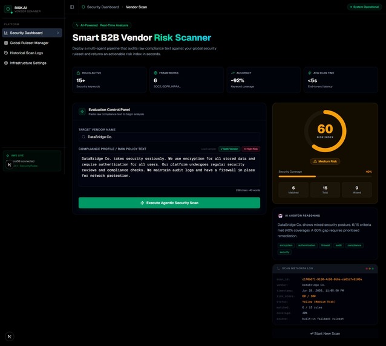This screenshot has width=386, height=346.
Task: Click the Total count card showing 15
Action: [325, 190]
